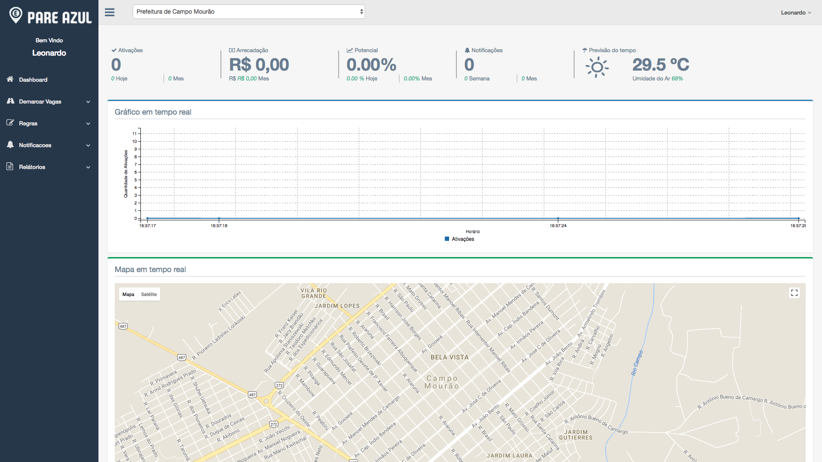Click the PARE AZUL brand title

pos(60,18)
